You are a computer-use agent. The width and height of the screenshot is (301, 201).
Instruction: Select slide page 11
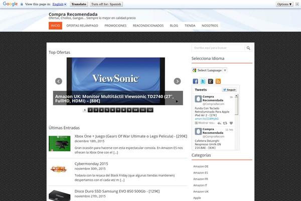(x=142, y=110)
